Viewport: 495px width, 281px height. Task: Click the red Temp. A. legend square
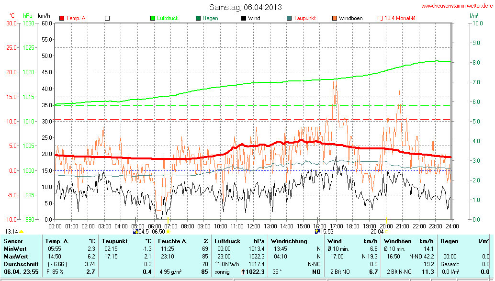62,18
